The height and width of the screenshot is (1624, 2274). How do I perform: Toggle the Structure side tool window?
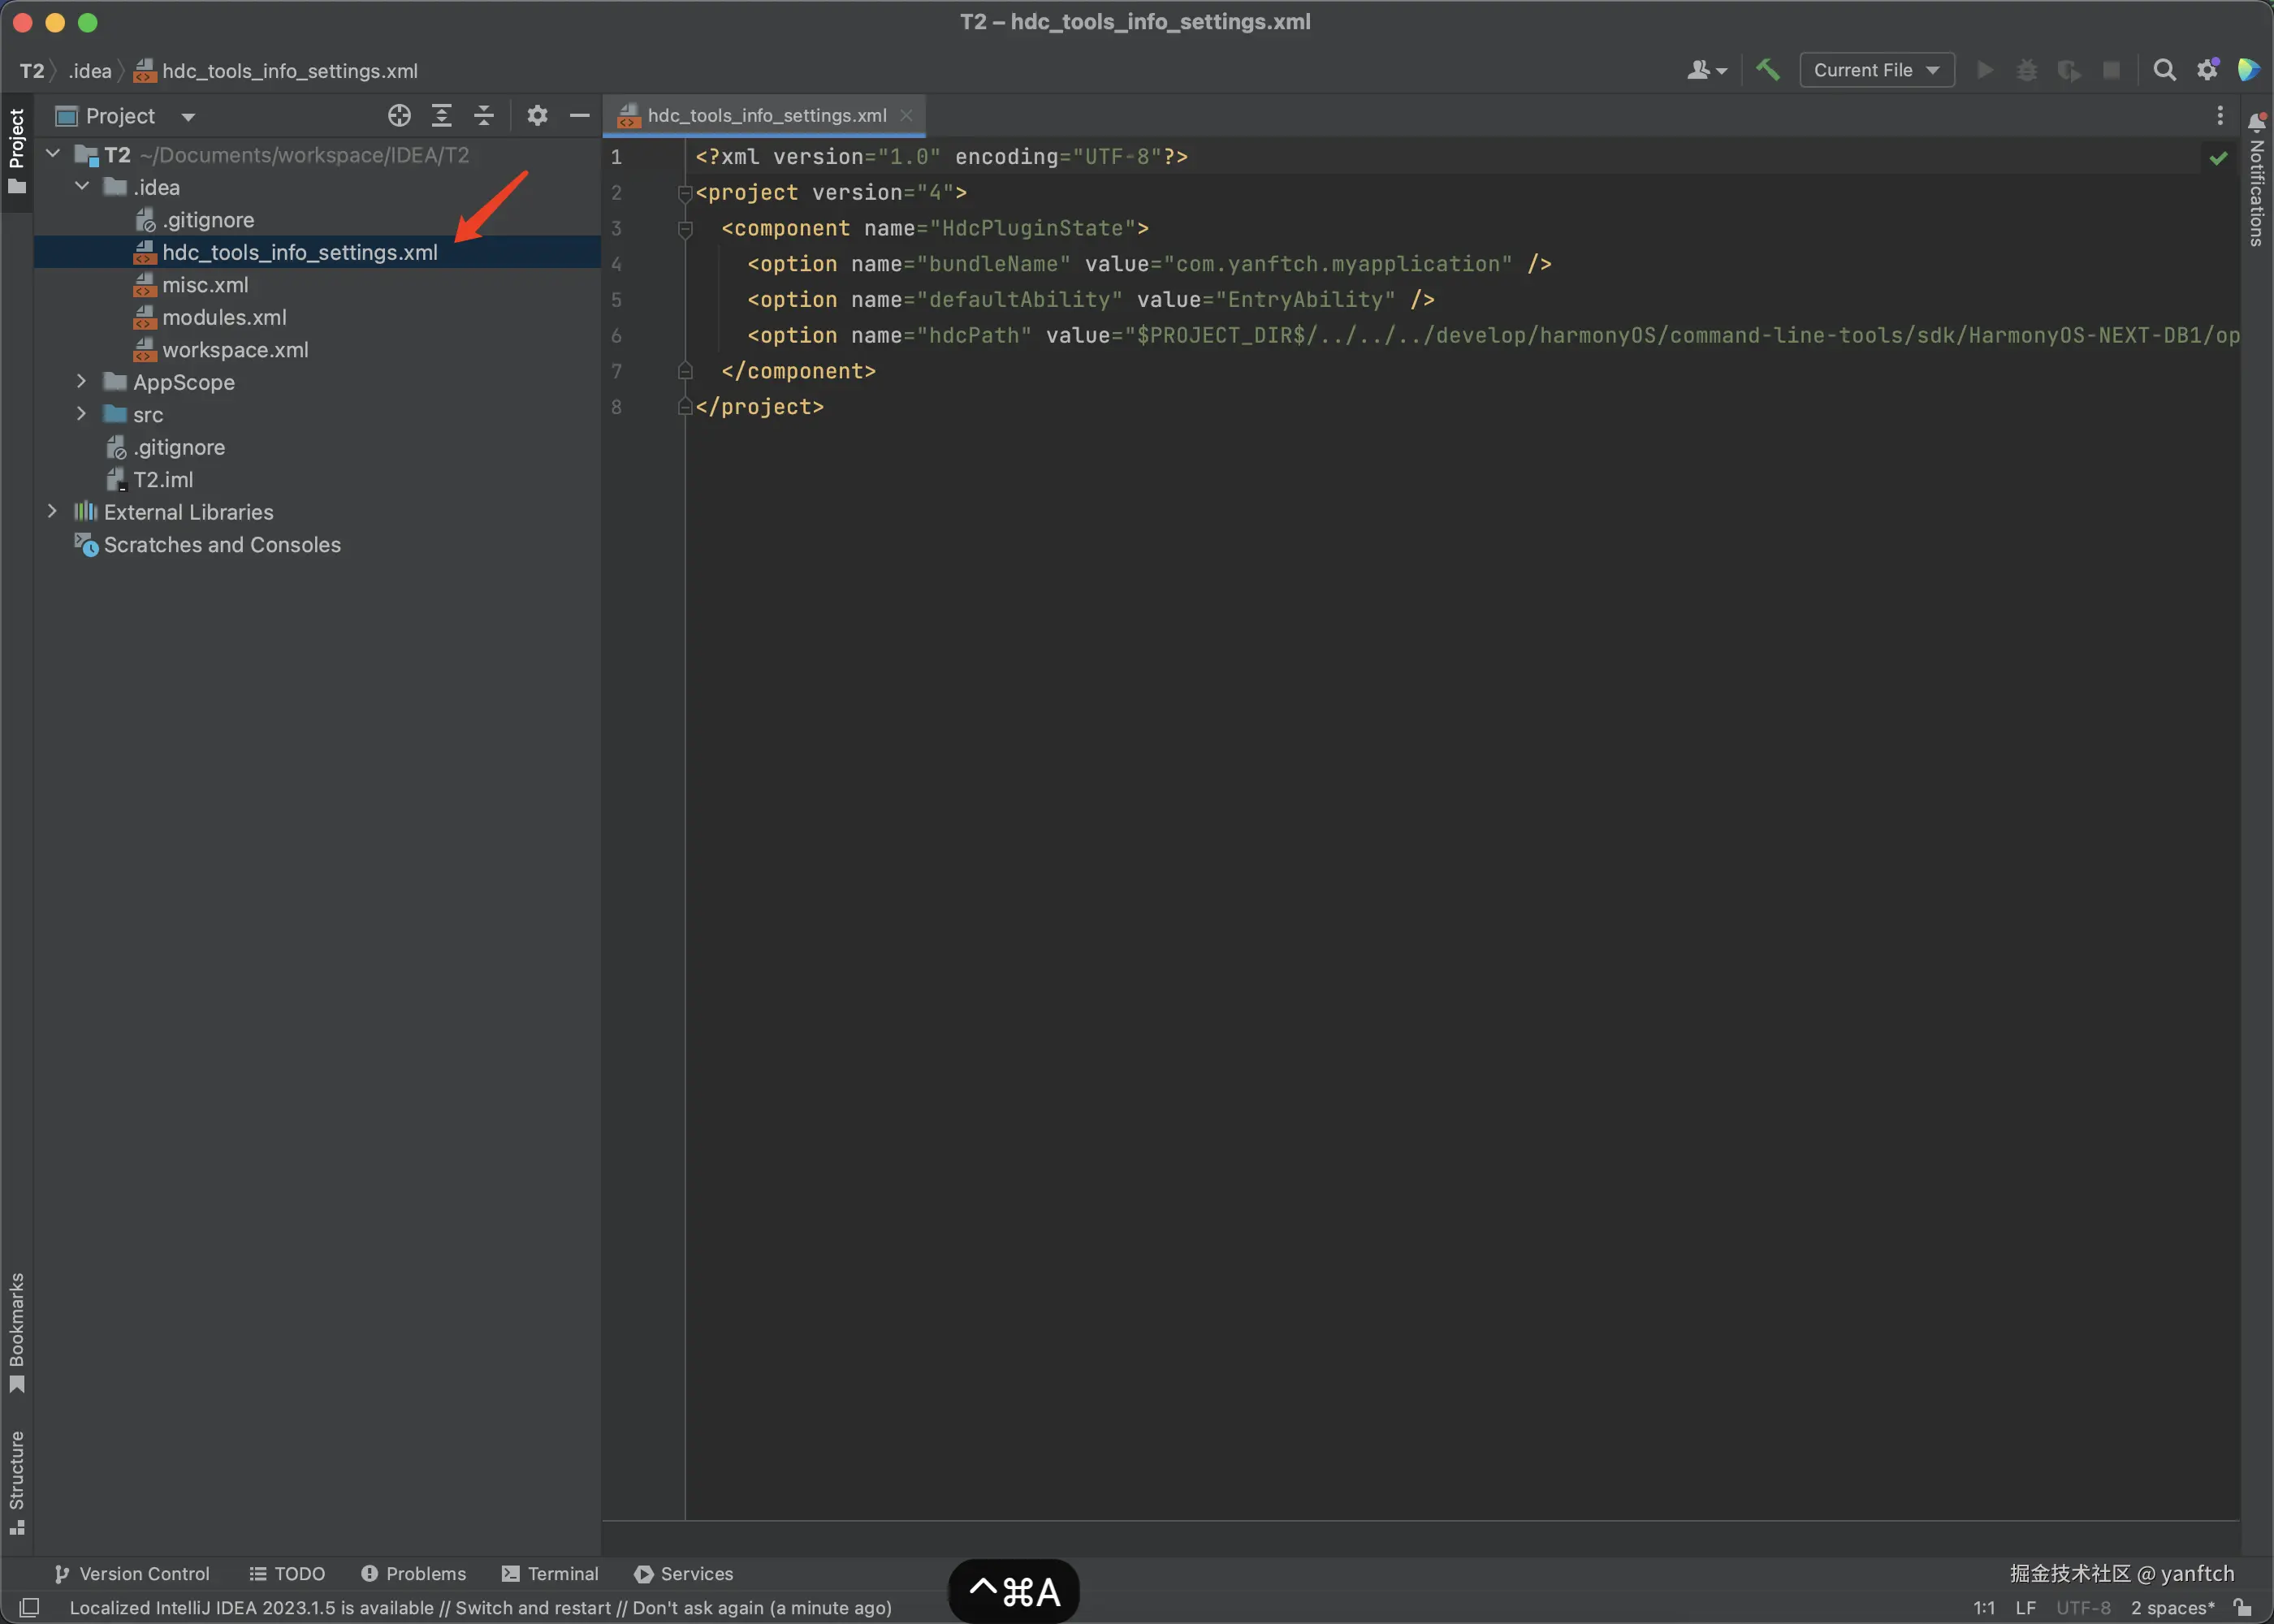pos(17,1481)
